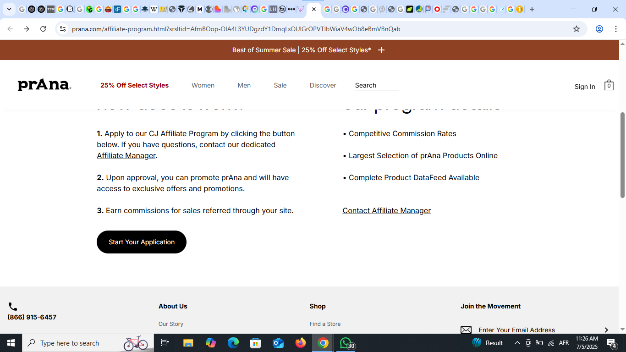
Task: Open the Result cricket widget in taskbar
Action: click(x=488, y=343)
